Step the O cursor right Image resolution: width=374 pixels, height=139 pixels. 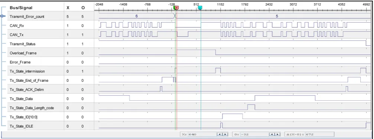pos(277,134)
